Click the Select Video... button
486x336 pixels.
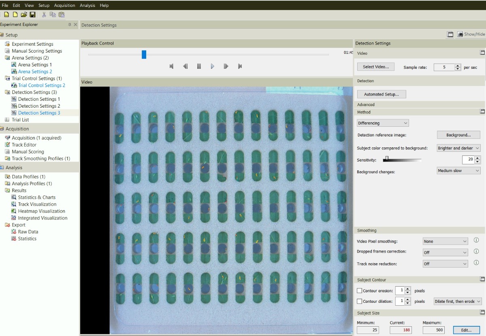tap(376, 67)
